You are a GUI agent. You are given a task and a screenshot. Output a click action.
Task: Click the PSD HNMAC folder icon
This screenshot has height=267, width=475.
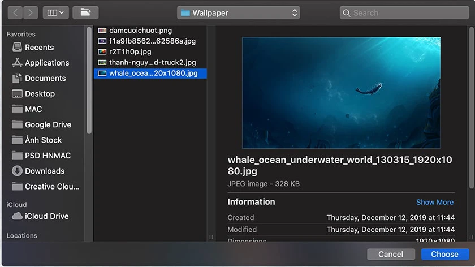click(x=17, y=155)
